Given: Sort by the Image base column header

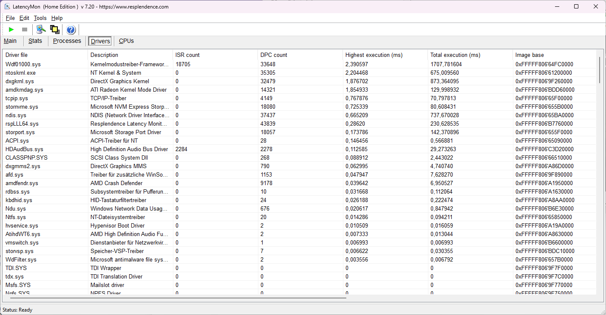Looking at the screenshot, I should click(555, 55).
